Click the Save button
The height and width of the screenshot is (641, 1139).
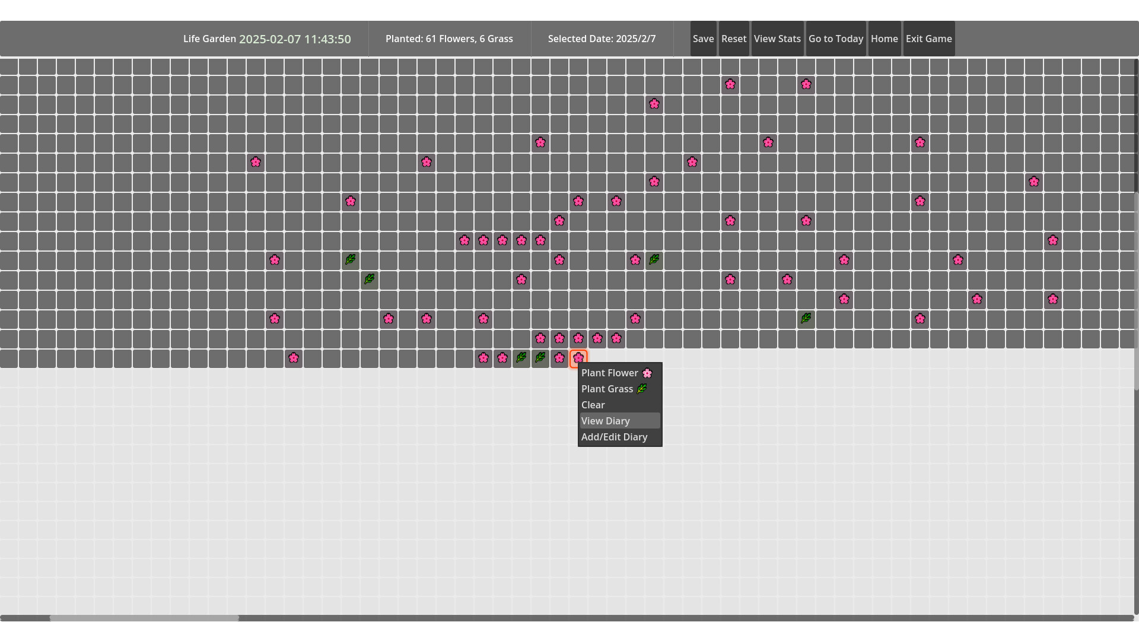point(703,39)
